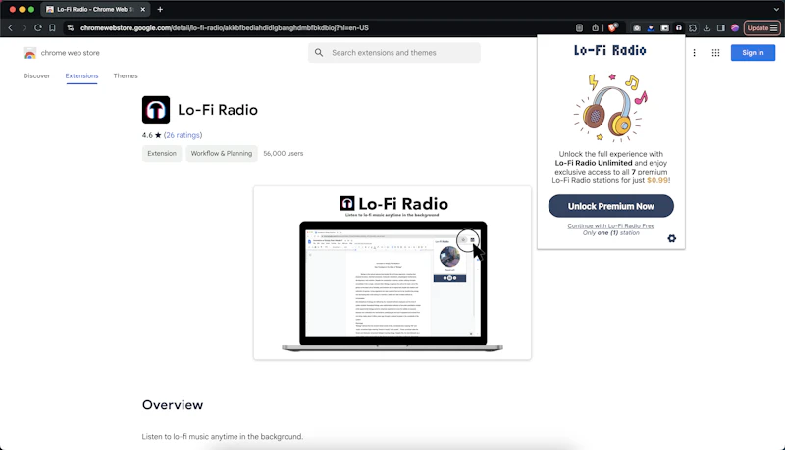Click the share page icon
The image size is (785, 450).
click(x=595, y=28)
